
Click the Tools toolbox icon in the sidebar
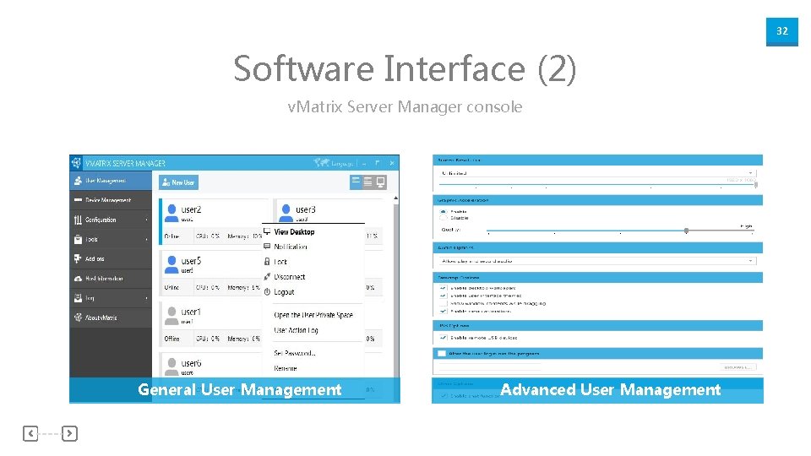coord(78,239)
